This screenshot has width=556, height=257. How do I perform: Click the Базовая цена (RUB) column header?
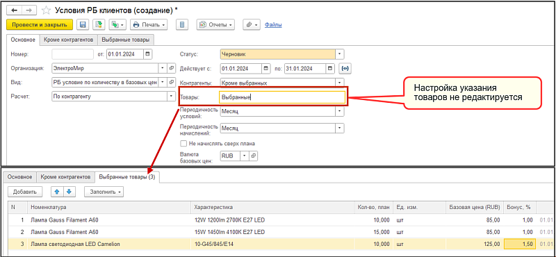click(x=475, y=207)
